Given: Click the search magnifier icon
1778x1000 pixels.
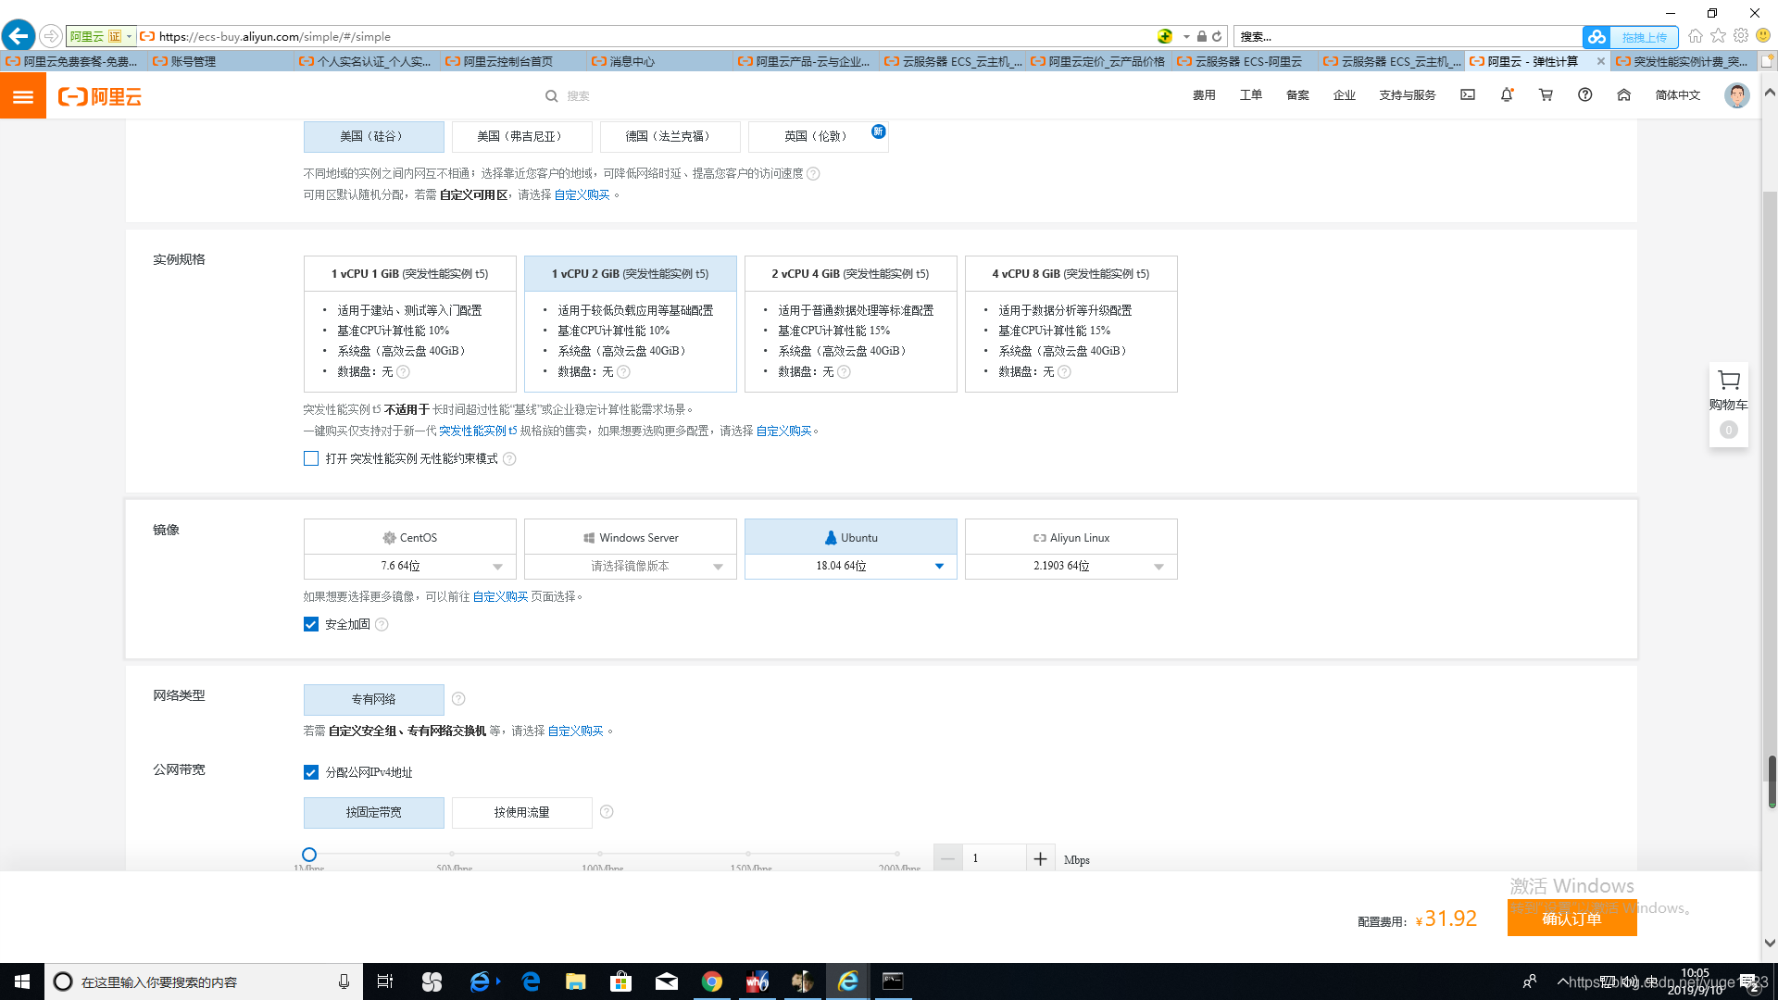Looking at the screenshot, I should [552, 94].
